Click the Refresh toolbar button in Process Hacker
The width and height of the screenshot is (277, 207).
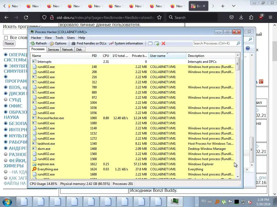pos(38,43)
